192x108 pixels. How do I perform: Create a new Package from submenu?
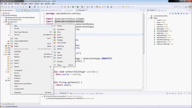pos(64,40)
